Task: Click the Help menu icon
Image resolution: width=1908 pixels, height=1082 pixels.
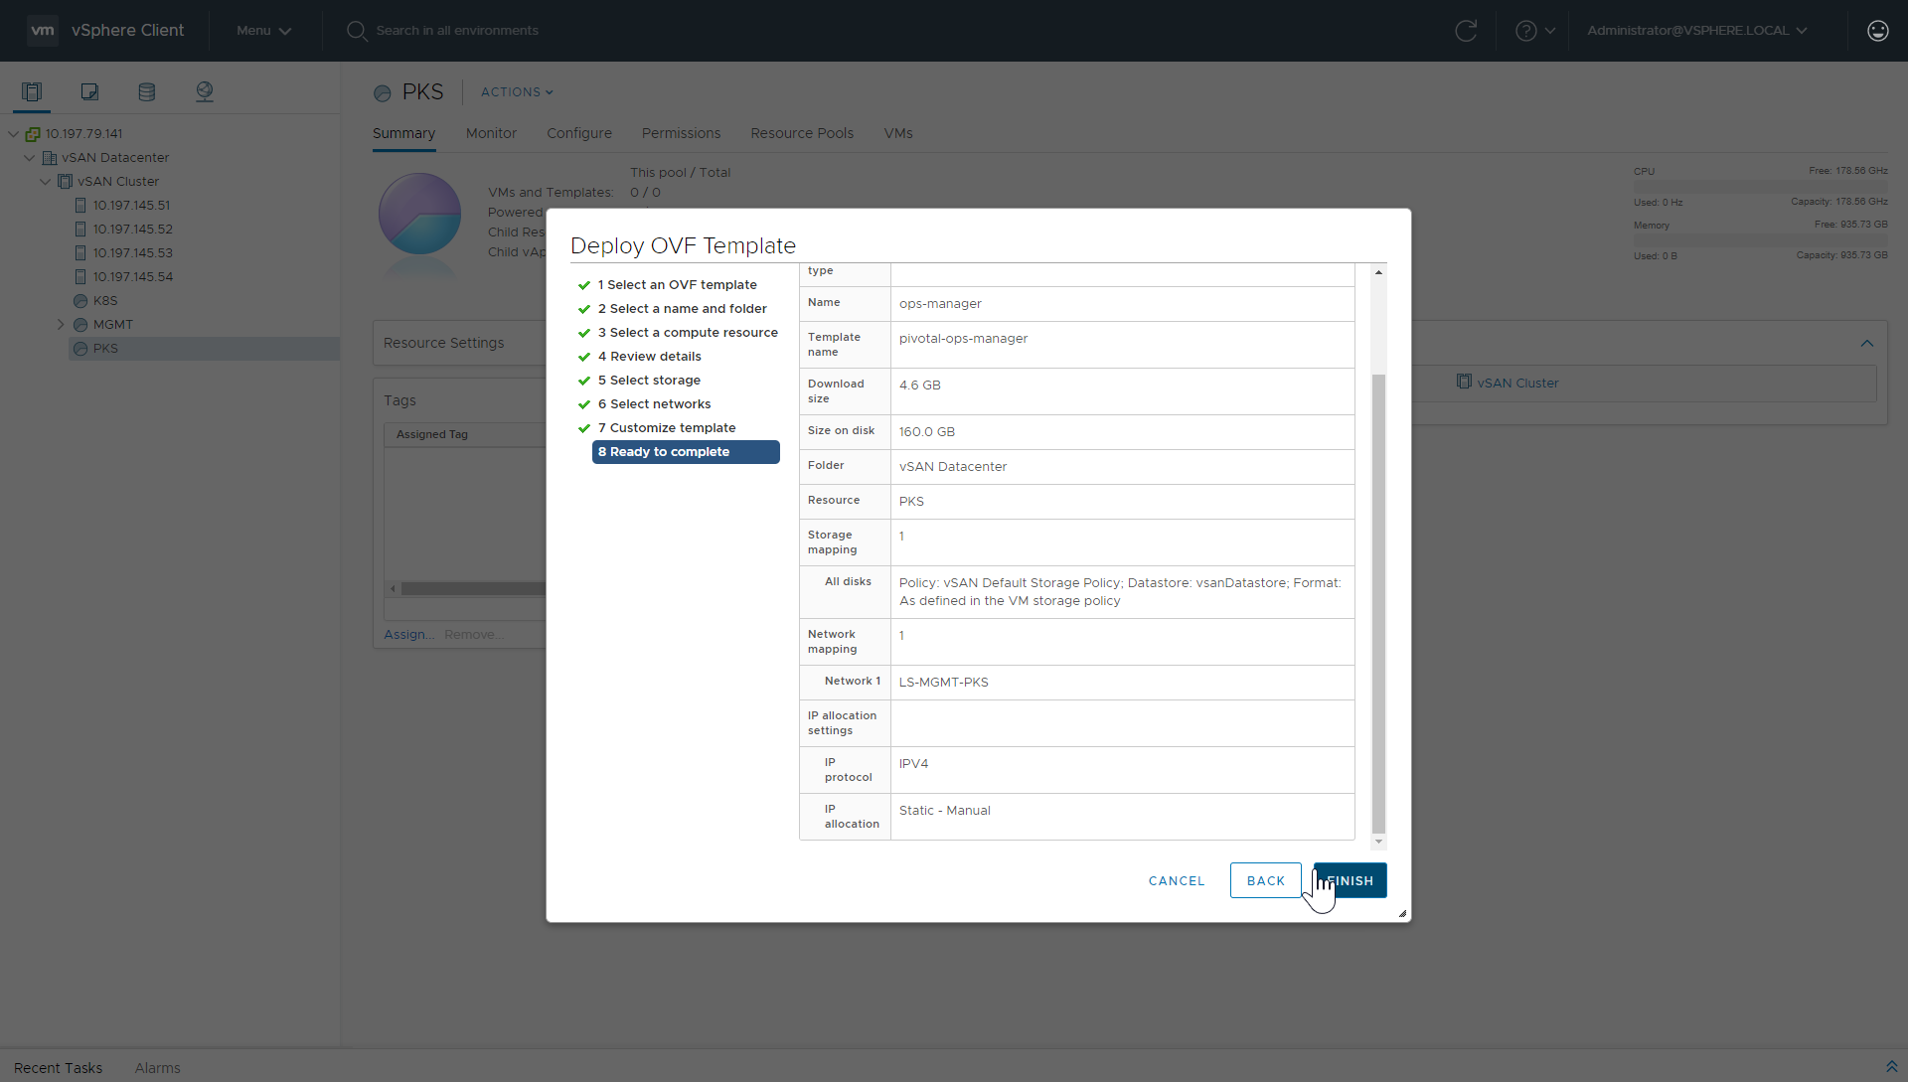Action: click(1526, 29)
